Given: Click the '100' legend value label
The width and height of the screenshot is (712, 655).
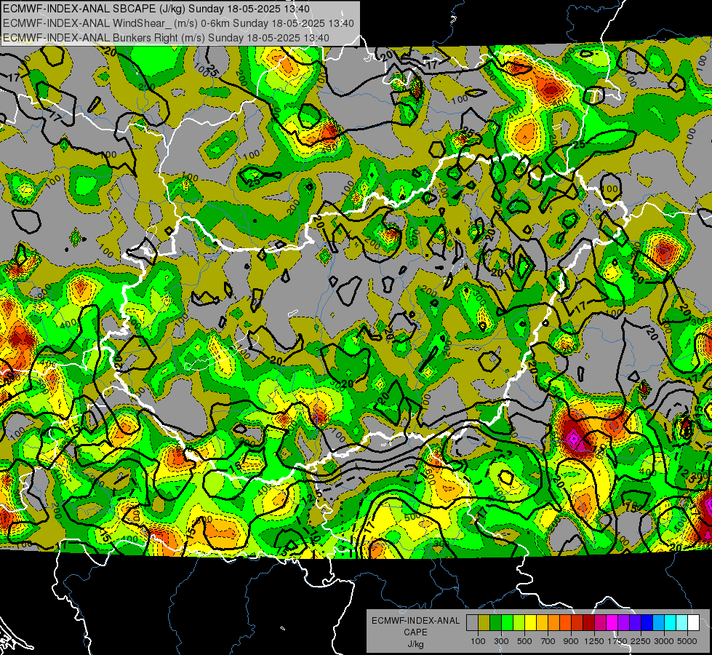Looking at the screenshot, I should (478, 642).
